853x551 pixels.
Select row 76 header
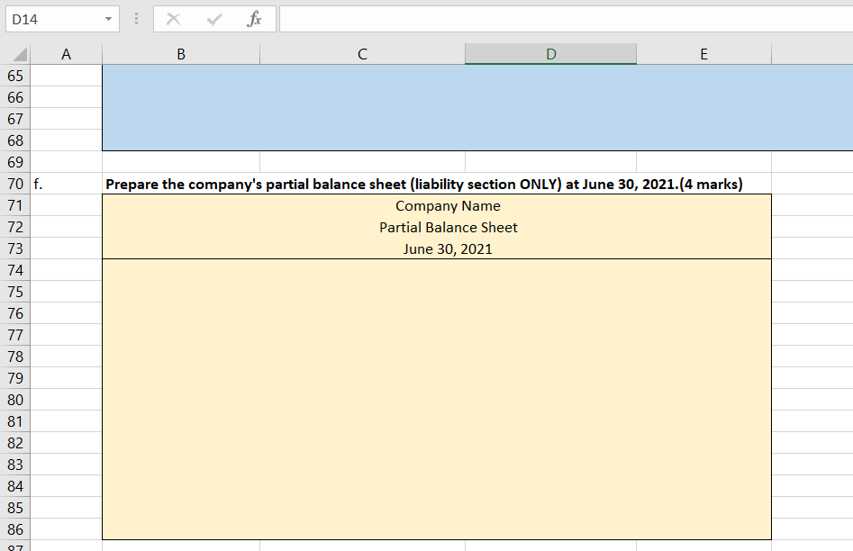15,313
